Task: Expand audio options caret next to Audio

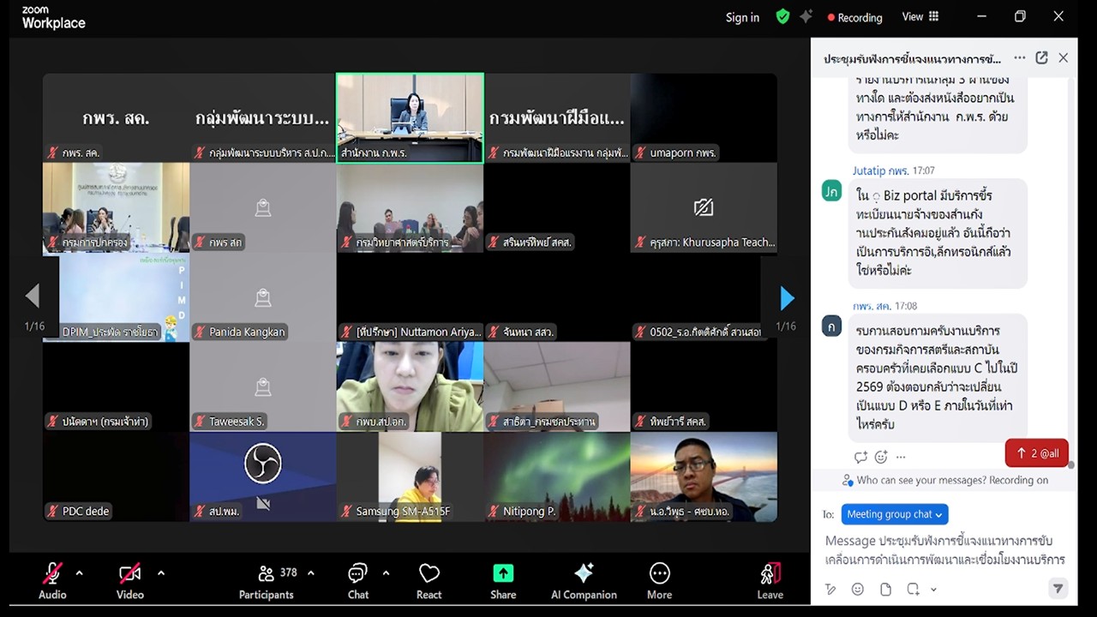Action: click(79, 573)
